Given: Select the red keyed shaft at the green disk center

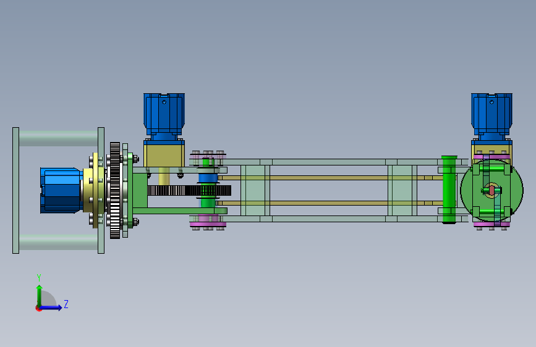Looking at the screenshot, I should click(491, 191).
